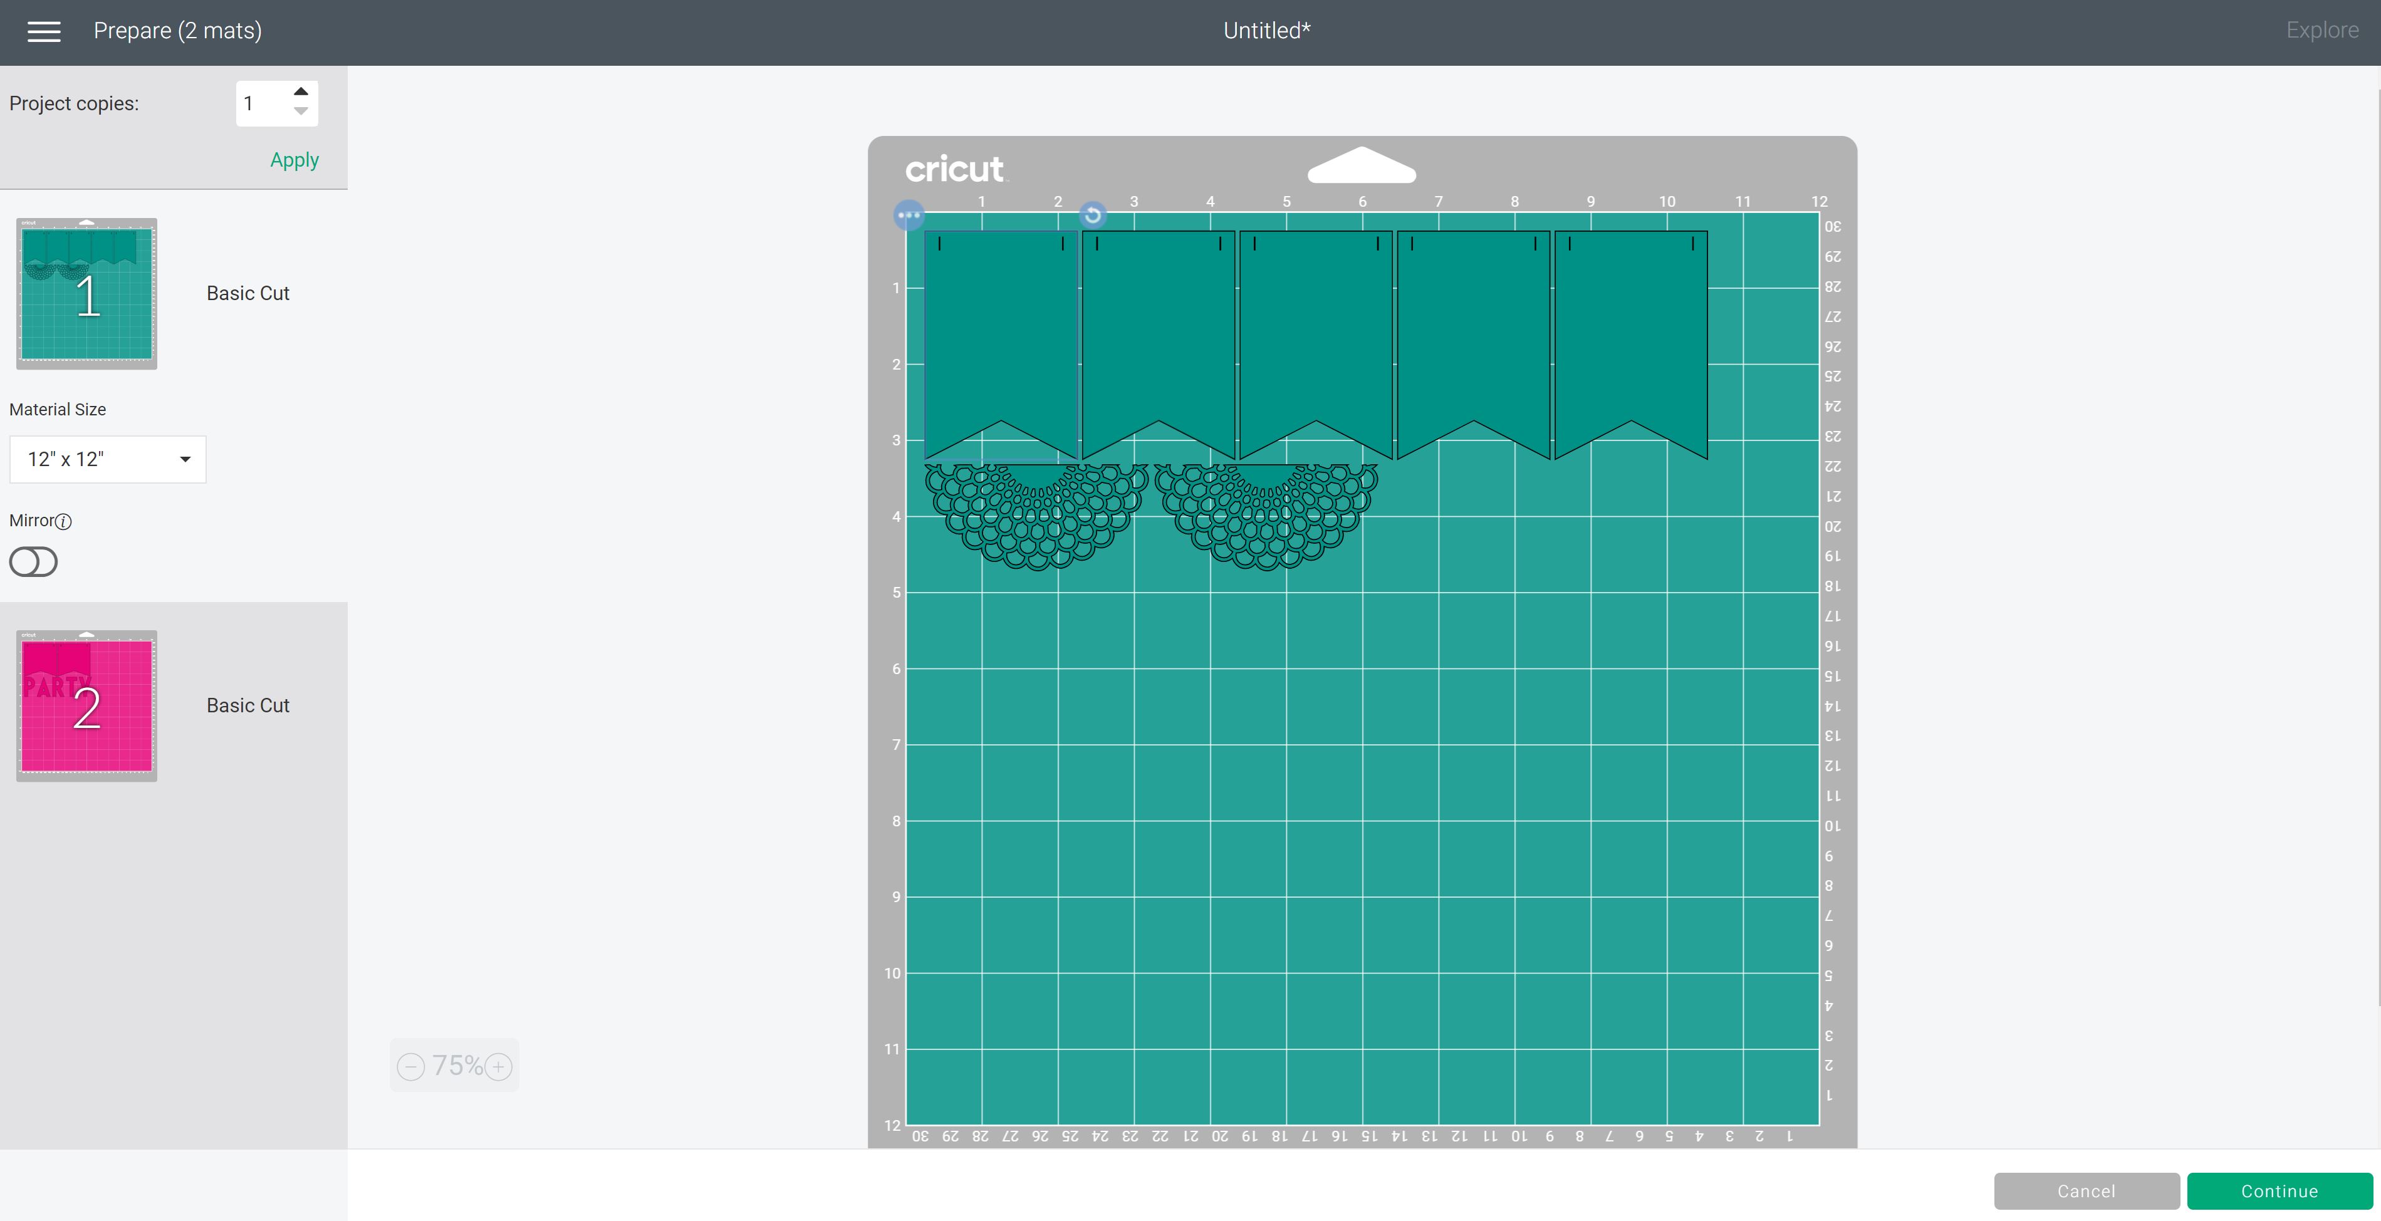Click the Continue button
This screenshot has height=1221, width=2381.
tap(2279, 1192)
